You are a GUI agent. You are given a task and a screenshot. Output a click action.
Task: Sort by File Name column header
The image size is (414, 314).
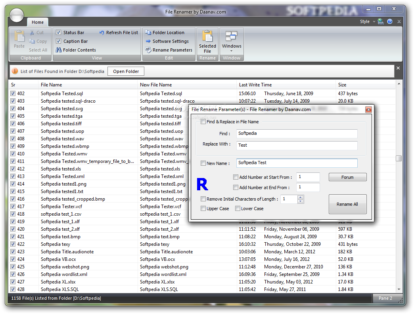[x=88, y=85]
